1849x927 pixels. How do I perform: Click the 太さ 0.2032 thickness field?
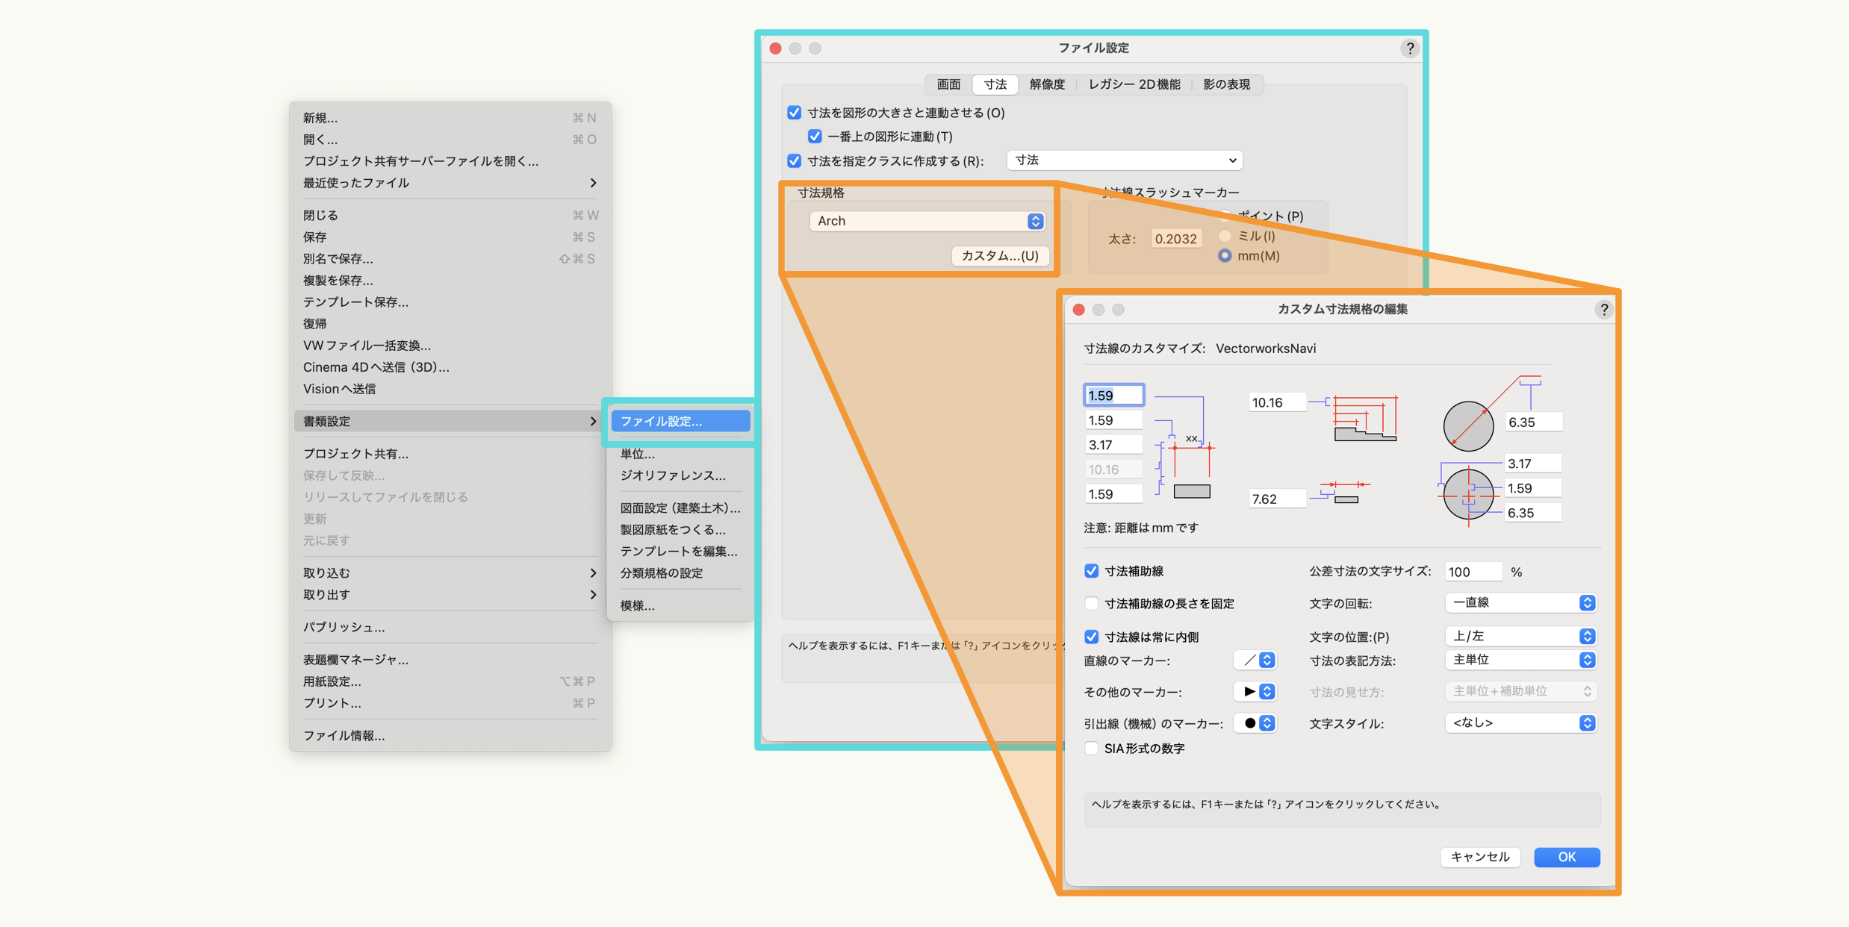click(x=1175, y=239)
